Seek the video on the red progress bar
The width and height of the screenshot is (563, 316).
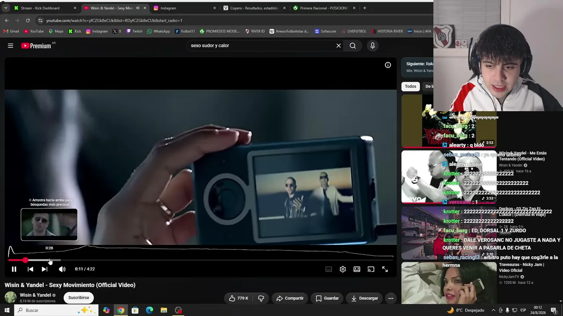point(200,260)
